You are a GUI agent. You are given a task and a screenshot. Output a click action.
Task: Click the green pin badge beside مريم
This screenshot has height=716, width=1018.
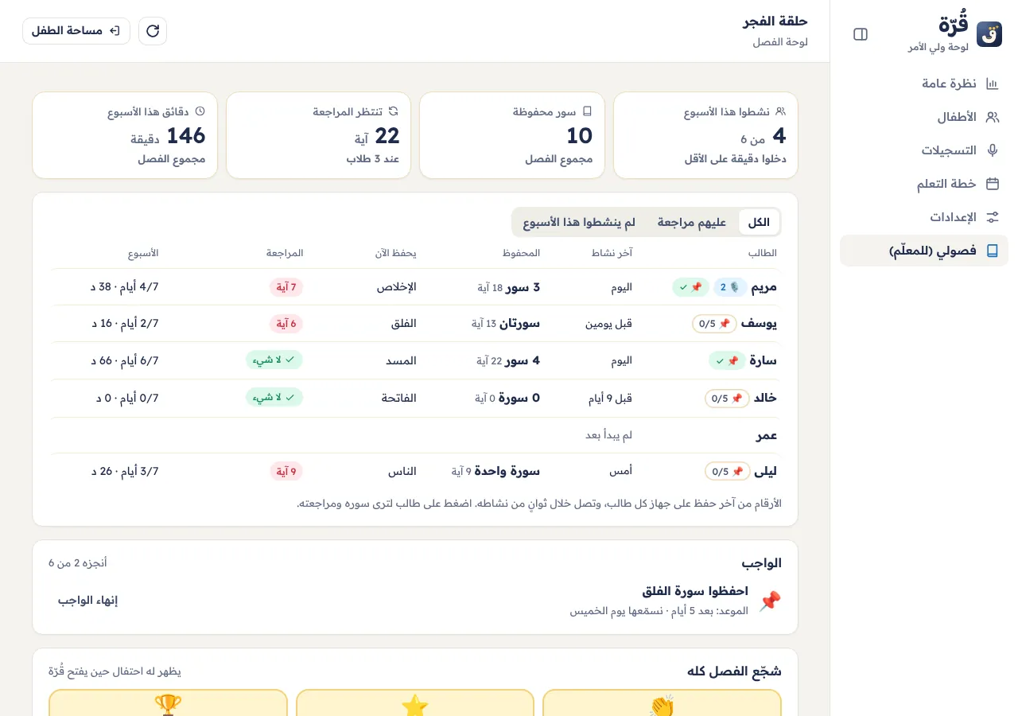point(690,287)
